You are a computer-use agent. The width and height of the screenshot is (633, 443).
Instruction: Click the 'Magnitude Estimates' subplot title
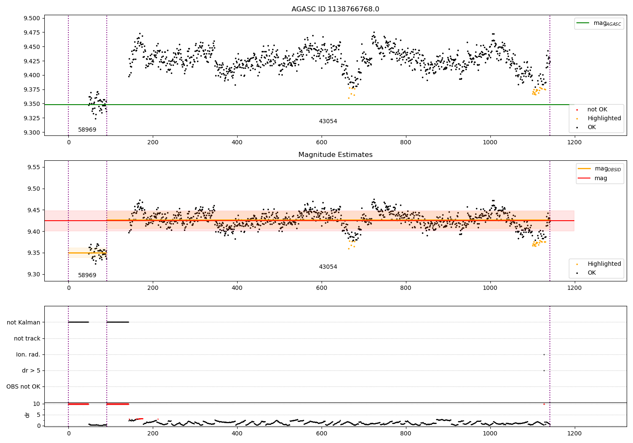(335, 155)
